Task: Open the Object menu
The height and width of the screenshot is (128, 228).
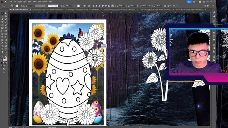Action: click(20, 2)
